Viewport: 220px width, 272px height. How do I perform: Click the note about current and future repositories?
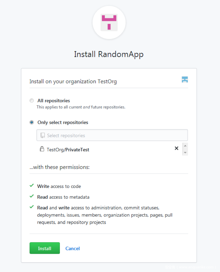[81, 107]
